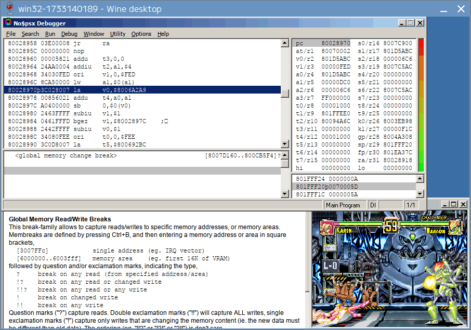Select the la t5,$800692BC line

click(142, 144)
